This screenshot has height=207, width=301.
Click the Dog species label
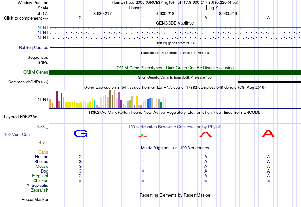[45, 171]
